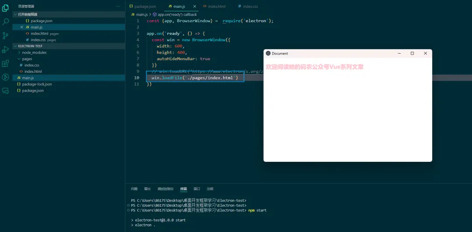The width and height of the screenshot is (472, 232).
Task: Open the 终端 panel tab
Action: [184, 189]
